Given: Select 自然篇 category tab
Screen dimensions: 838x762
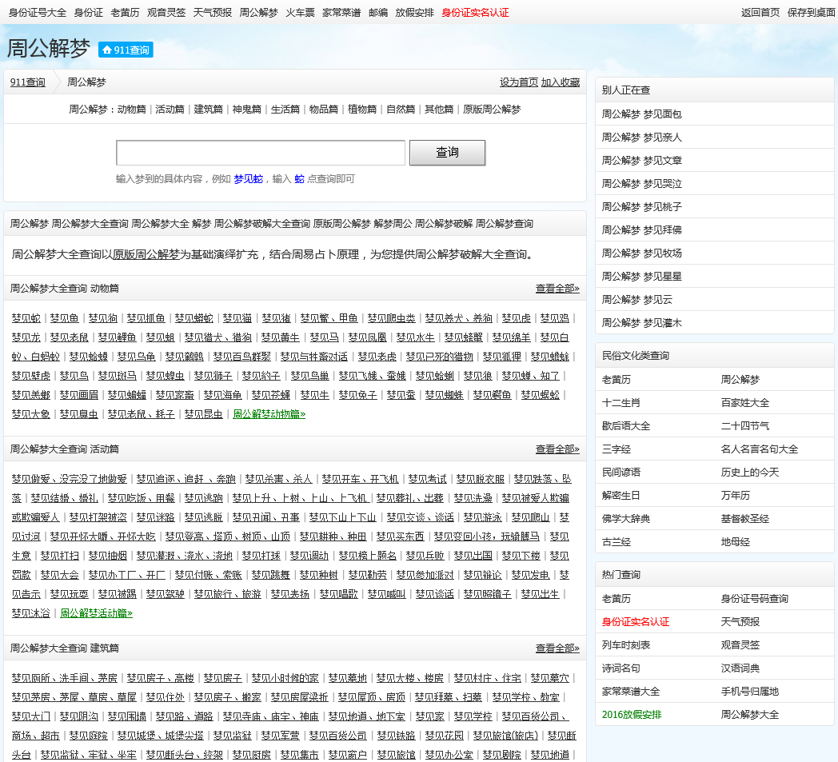Looking at the screenshot, I should point(401,109).
